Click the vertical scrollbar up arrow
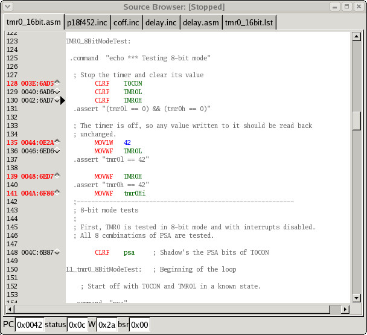 pos(357,37)
